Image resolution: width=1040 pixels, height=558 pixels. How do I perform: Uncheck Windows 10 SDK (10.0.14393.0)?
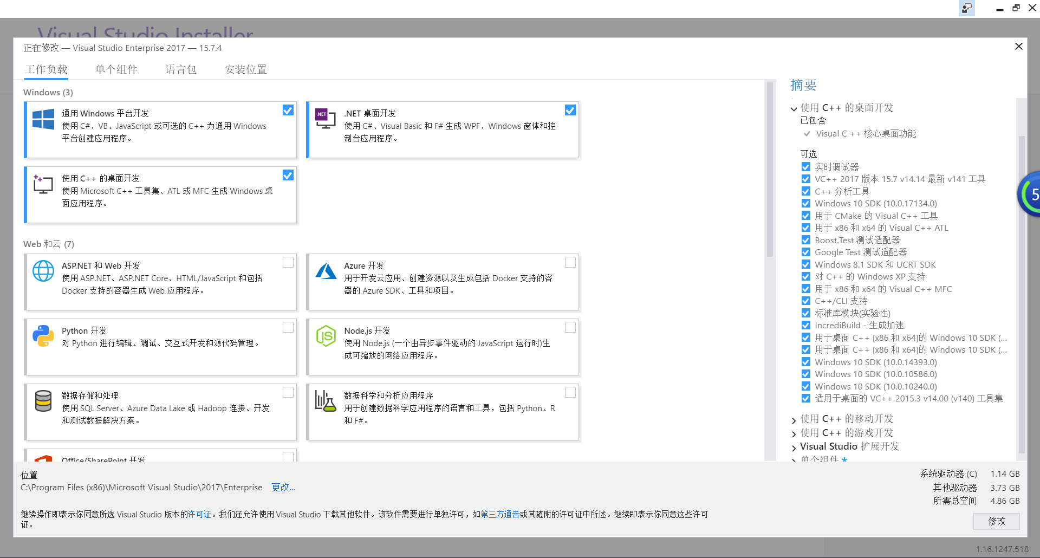806,362
